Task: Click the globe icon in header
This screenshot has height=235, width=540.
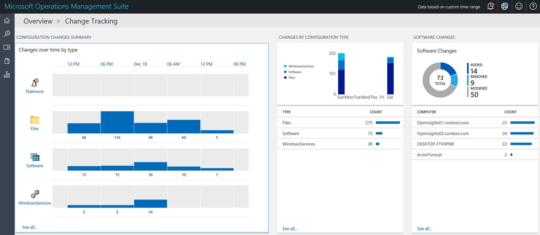Action: tap(504, 6)
